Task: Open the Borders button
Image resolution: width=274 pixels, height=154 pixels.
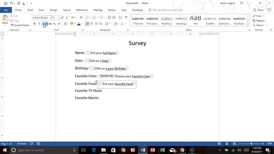Action: coord(122,24)
